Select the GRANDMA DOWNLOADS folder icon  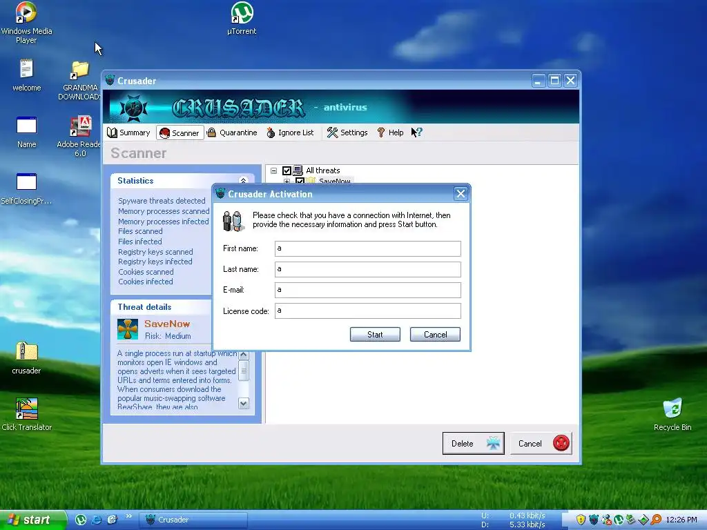click(x=80, y=81)
